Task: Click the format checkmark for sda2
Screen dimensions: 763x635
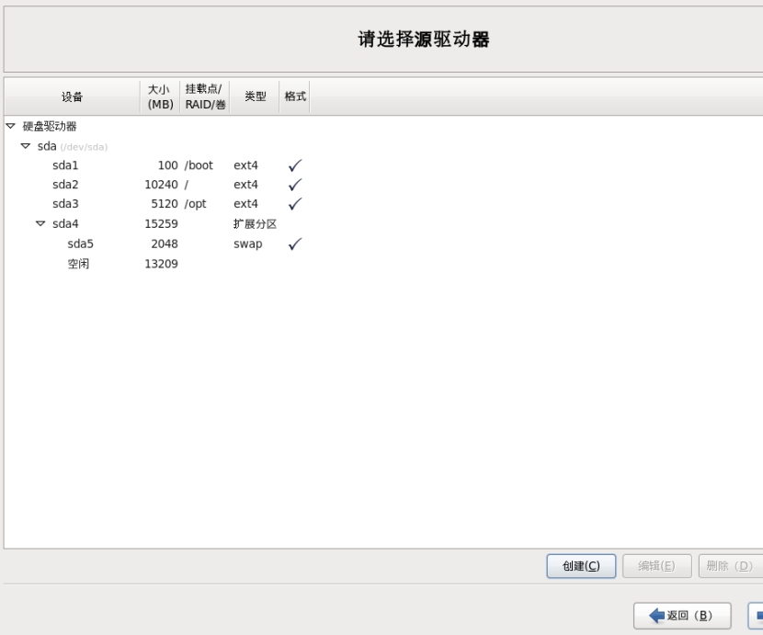Action: pyautogui.click(x=295, y=186)
